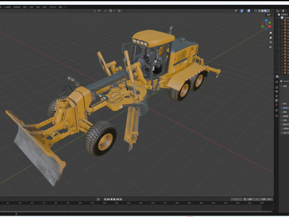289x217 pixels.
Task: Toggle preview range clock icon in timeline
Action: click(x=244, y=200)
